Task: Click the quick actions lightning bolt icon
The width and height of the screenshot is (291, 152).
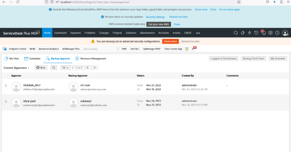Action: tap(249, 33)
